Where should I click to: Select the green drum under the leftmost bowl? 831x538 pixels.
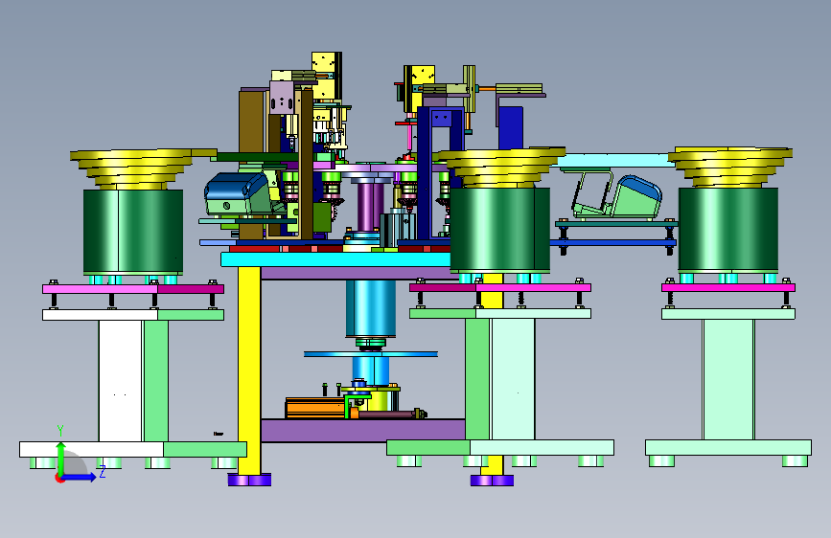point(133,232)
